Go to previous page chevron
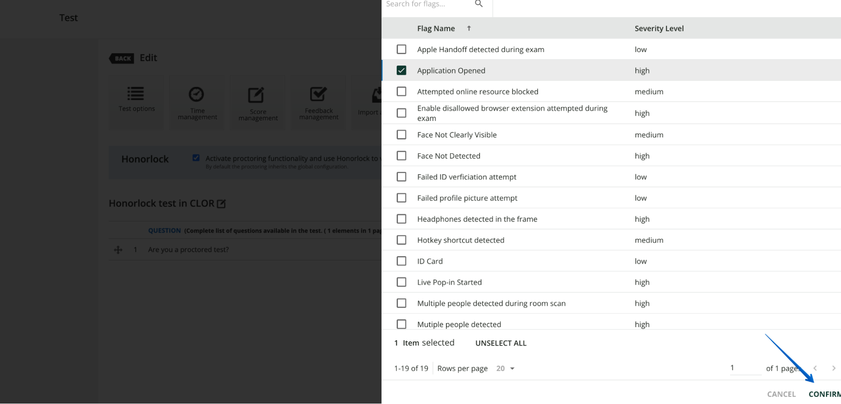841x404 pixels. (815, 368)
